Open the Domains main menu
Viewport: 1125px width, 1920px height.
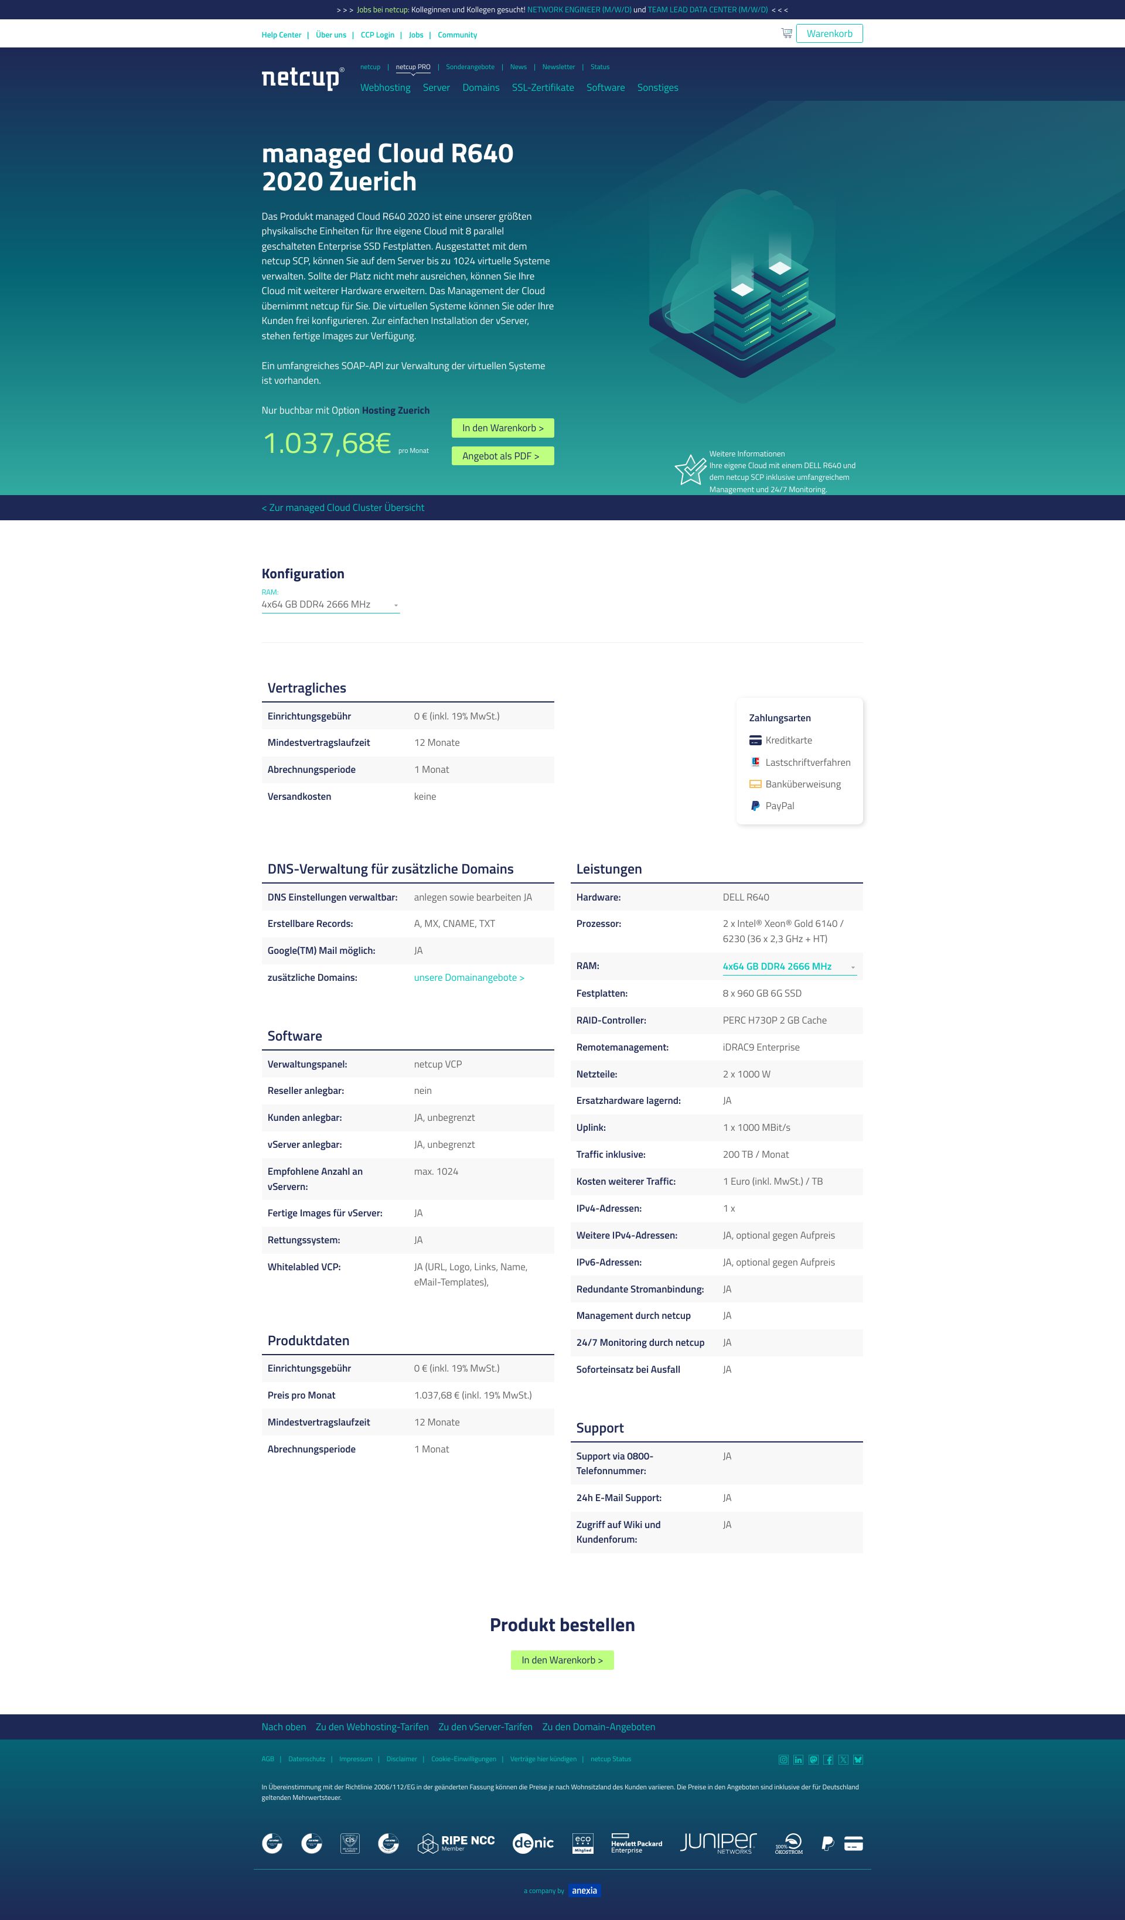pyautogui.click(x=481, y=88)
